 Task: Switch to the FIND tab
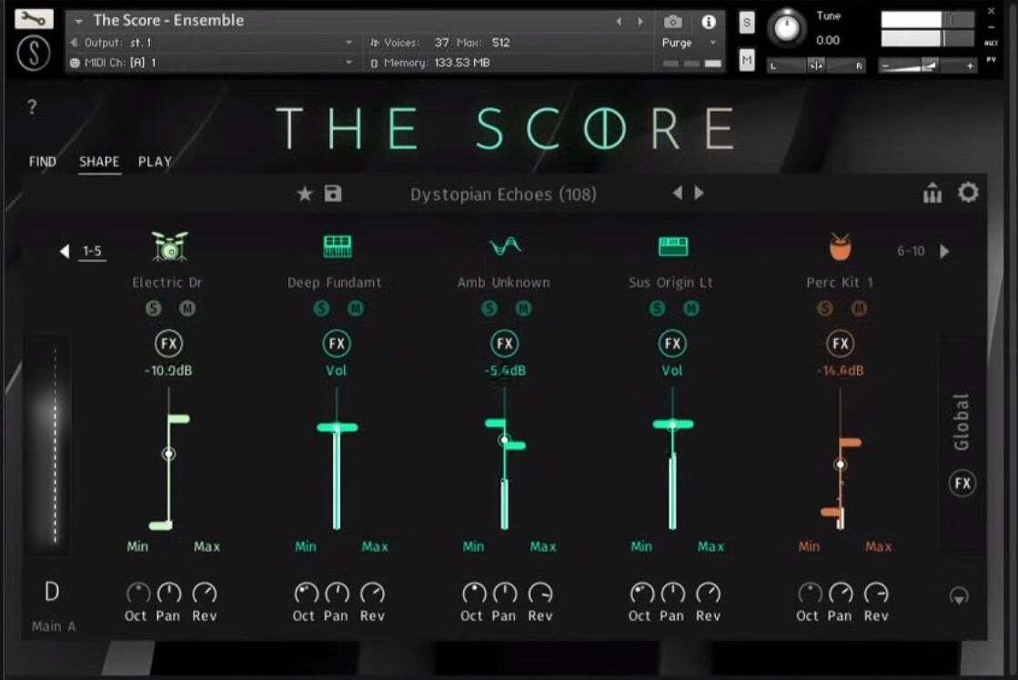43,162
